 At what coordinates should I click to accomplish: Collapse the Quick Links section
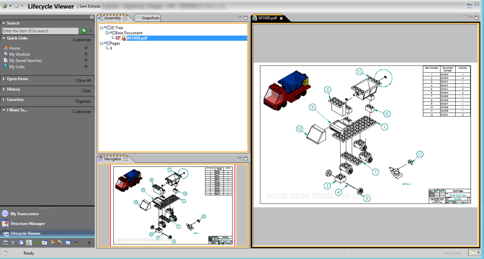coord(4,38)
